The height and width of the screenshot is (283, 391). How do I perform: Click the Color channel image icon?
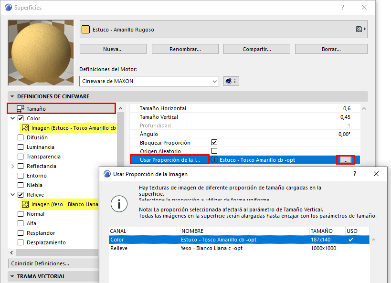[25, 128]
